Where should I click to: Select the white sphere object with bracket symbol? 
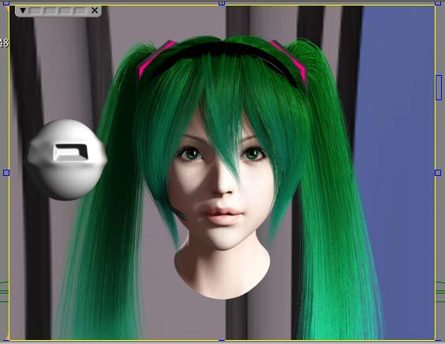[67, 160]
